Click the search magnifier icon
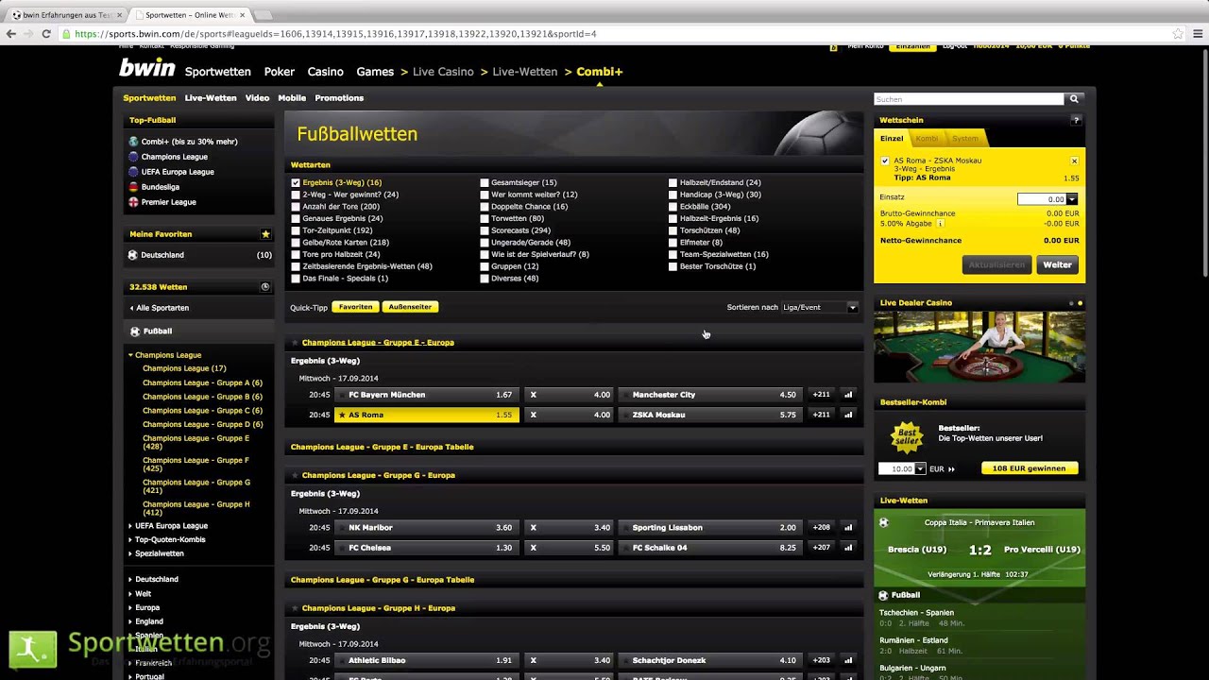The height and width of the screenshot is (680, 1209). [1074, 98]
